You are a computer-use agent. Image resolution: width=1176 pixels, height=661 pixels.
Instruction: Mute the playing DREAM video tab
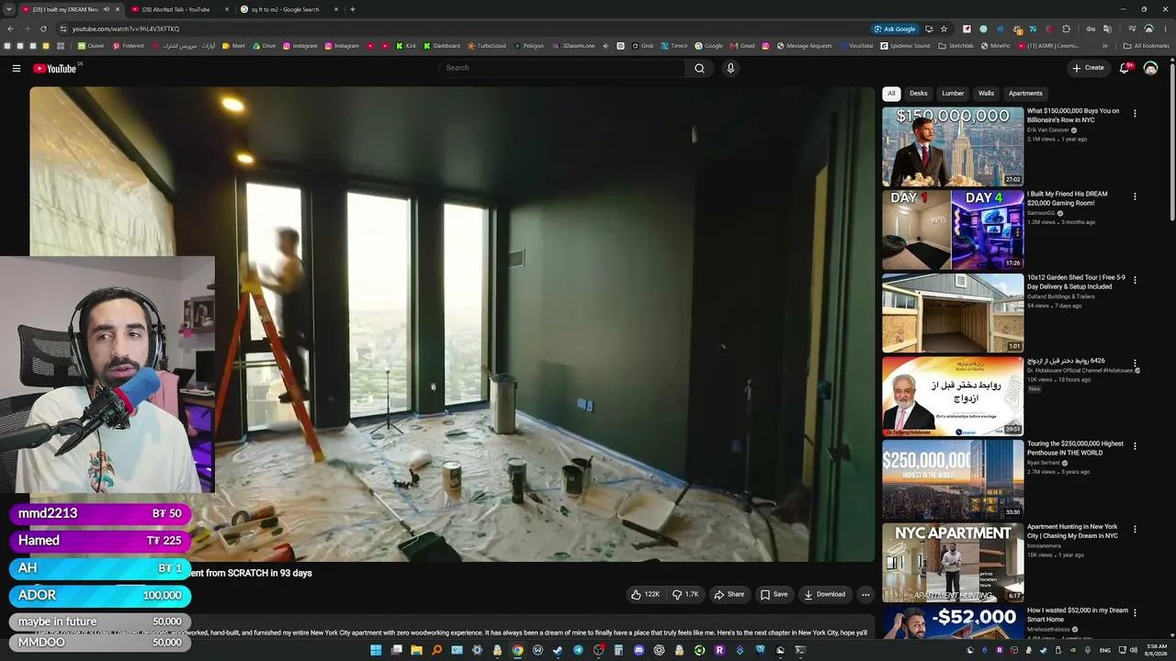[107, 9]
